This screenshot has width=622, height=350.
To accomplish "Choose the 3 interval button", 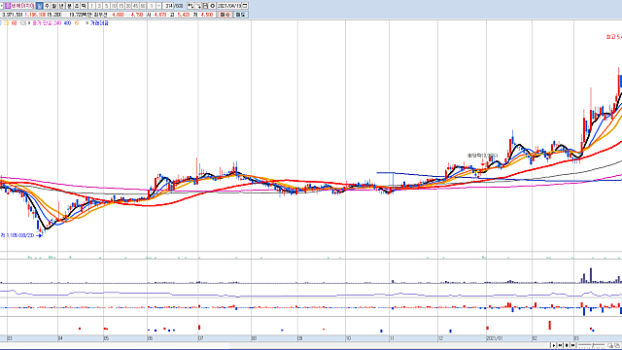I will click(99, 6).
